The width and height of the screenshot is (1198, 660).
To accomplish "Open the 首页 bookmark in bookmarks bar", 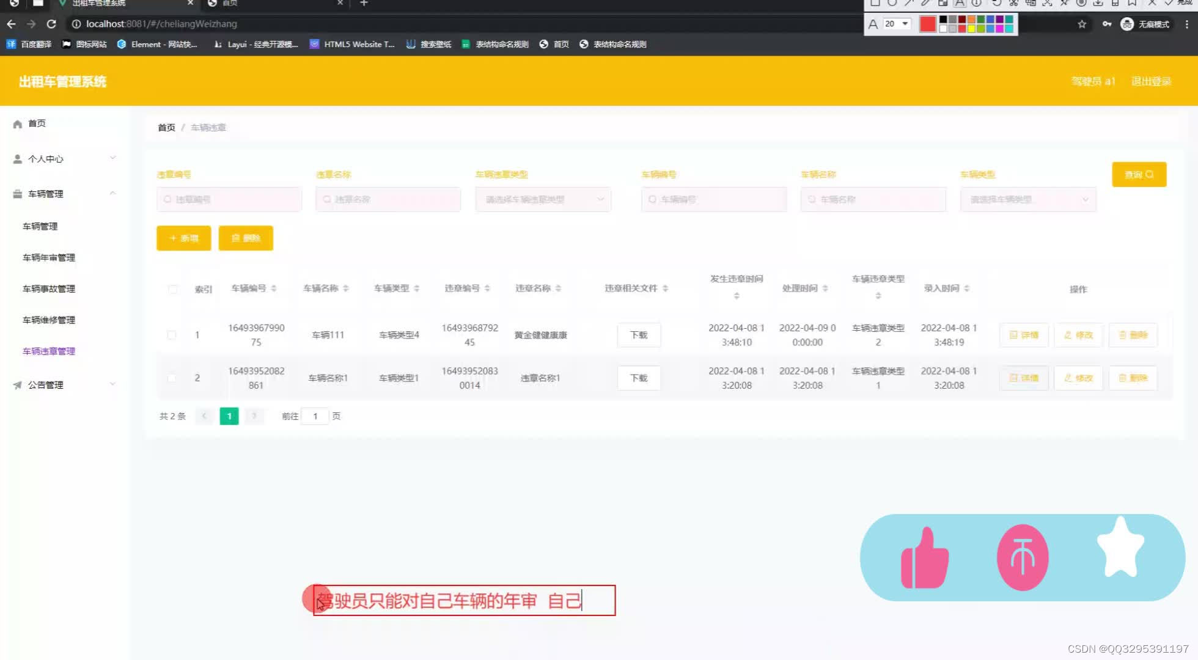I will 554,44.
